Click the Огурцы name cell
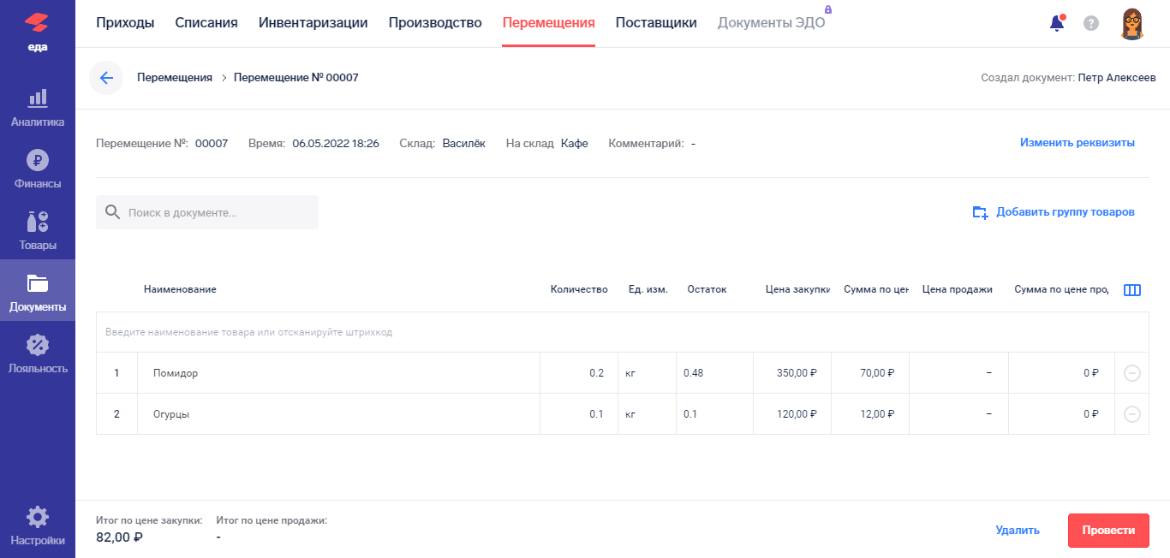 tap(338, 414)
